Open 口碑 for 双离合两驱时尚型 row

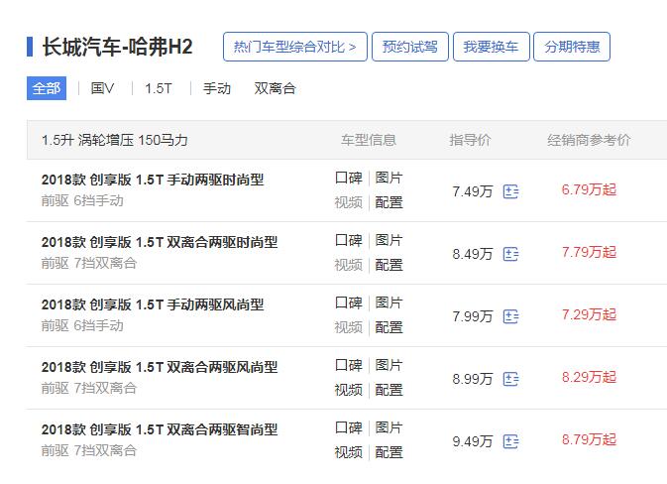pos(349,240)
